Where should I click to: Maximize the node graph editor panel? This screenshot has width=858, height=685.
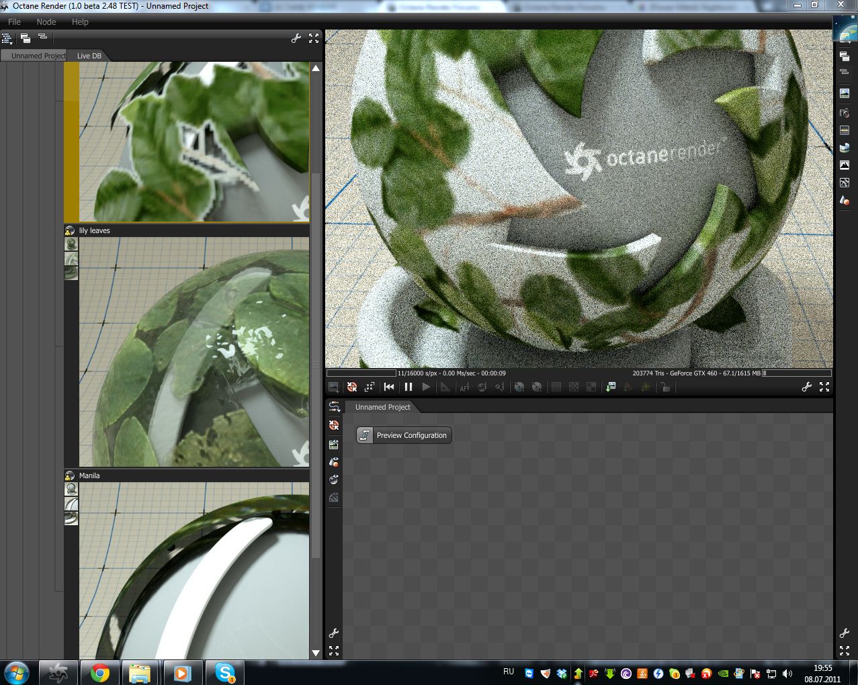click(333, 651)
